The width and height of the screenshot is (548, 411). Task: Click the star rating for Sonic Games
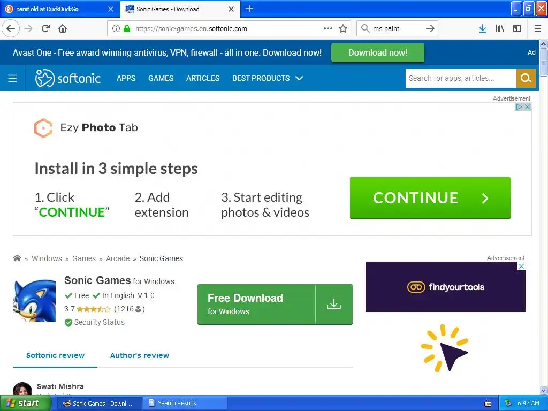[x=93, y=309]
